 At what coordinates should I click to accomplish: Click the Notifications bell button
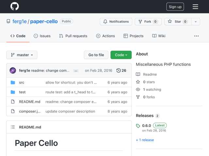click(x=116, y=21)
